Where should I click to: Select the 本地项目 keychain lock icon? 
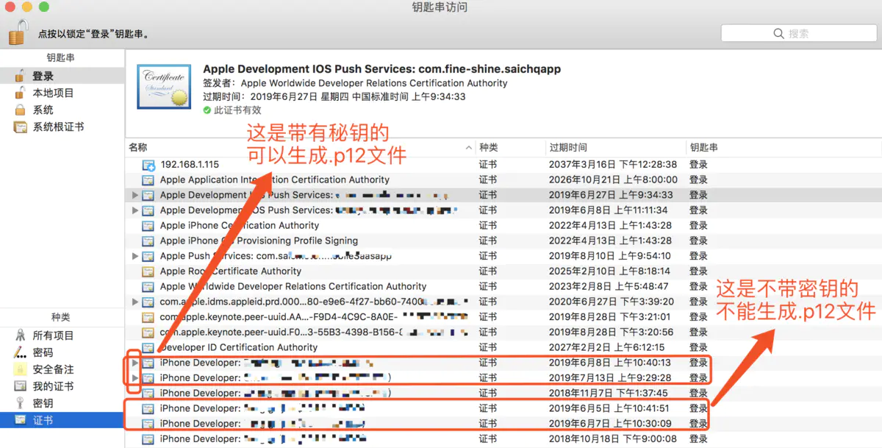point(20,93)
